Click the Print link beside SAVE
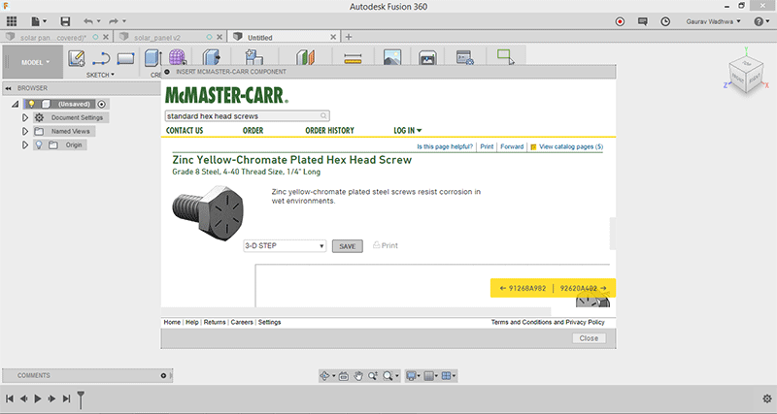The width and height of the screenshot is (777, 414). click(x=386, y=245)
